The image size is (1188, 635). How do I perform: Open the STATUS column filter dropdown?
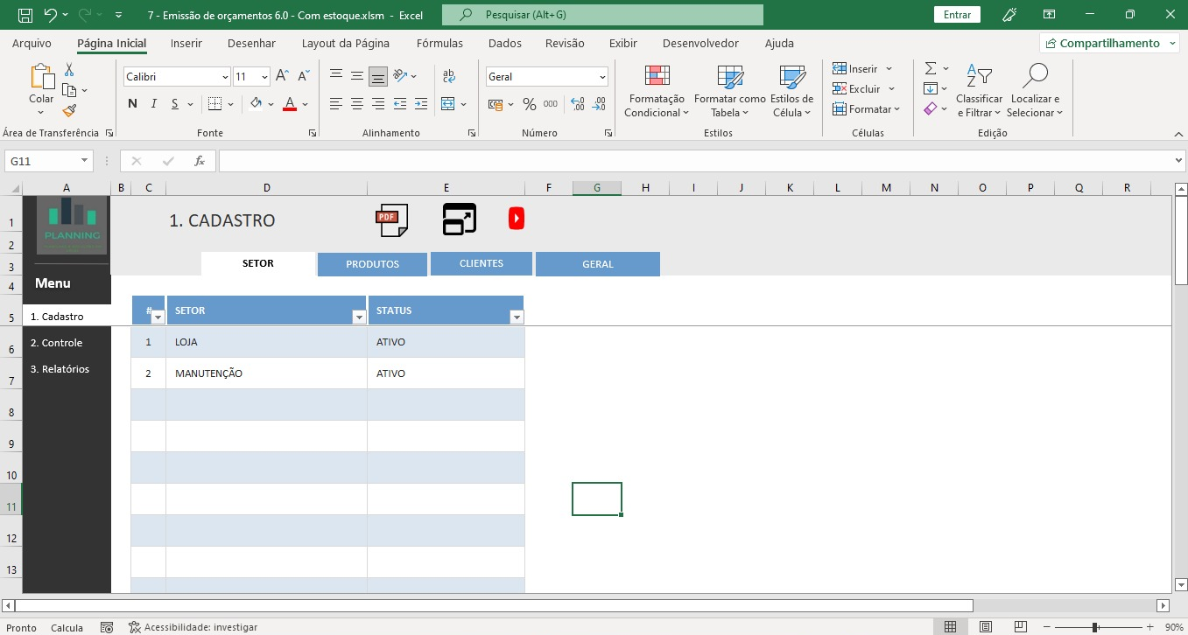coord(517,317)
